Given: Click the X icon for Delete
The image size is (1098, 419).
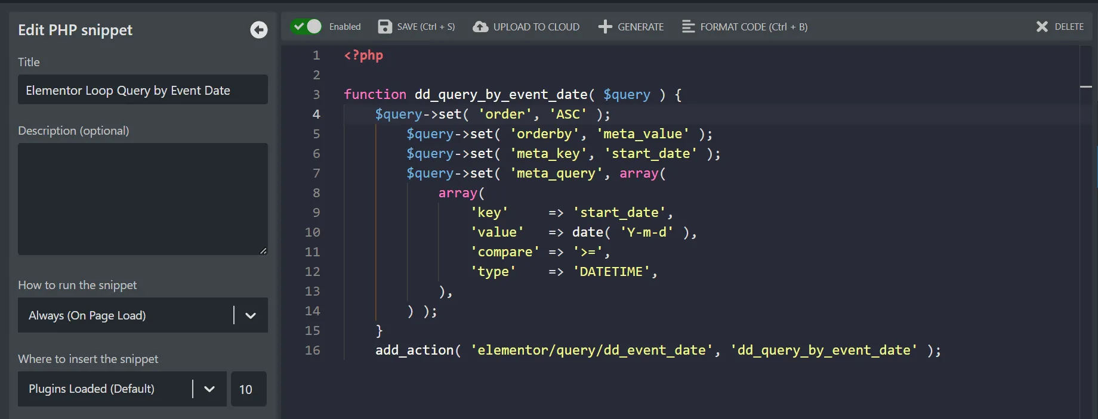Looking at the screenshot, I should click(x=1042, y=27).
